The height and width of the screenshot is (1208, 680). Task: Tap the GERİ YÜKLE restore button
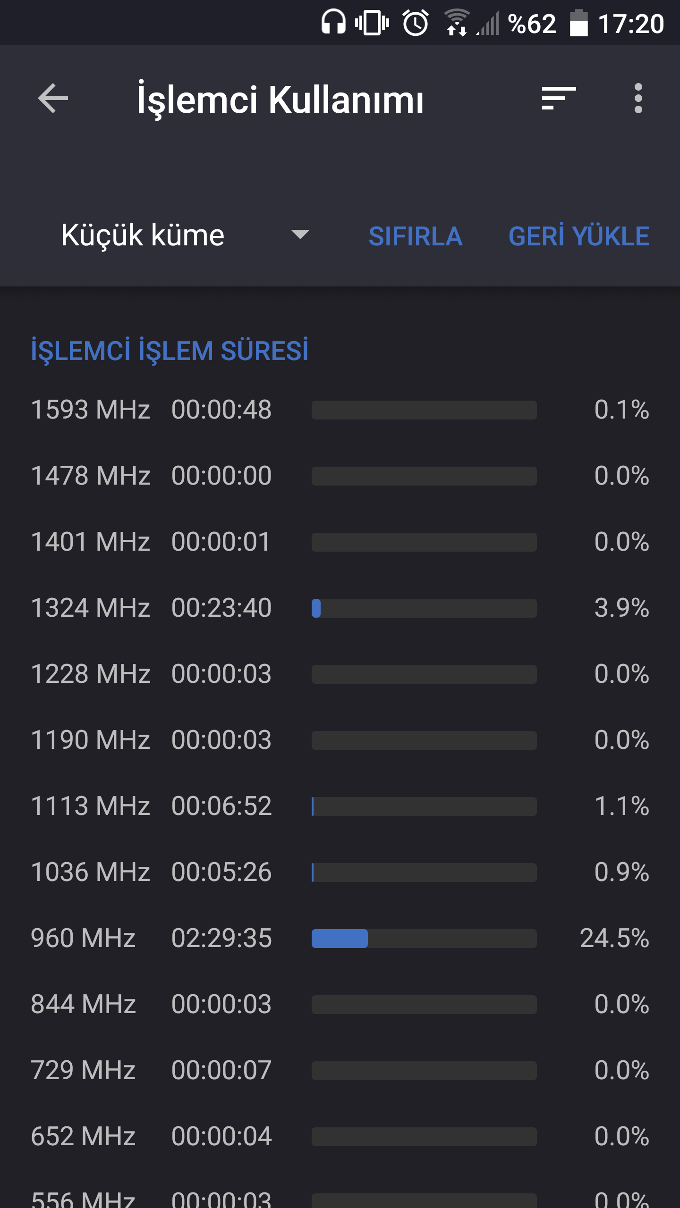[x=579, y=236]
